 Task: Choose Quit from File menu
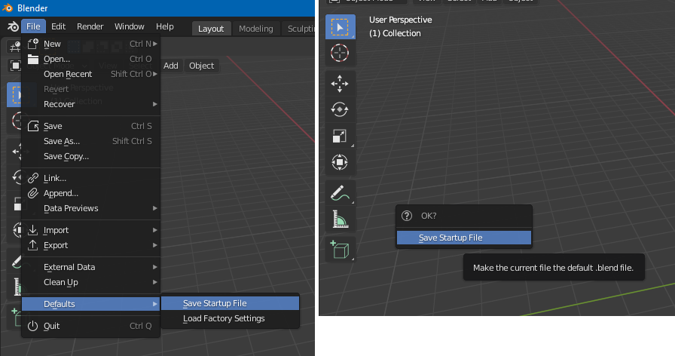(x=91, y=326)
